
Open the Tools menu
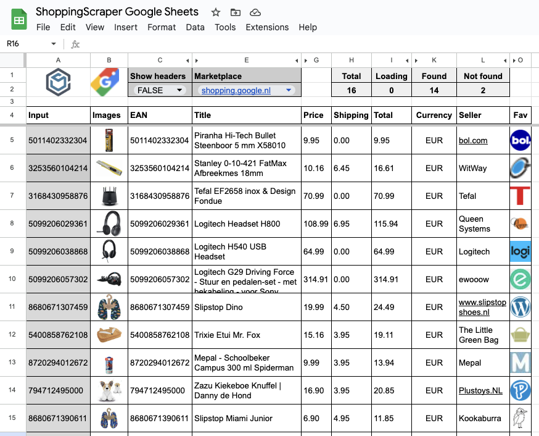coord(225,27)
